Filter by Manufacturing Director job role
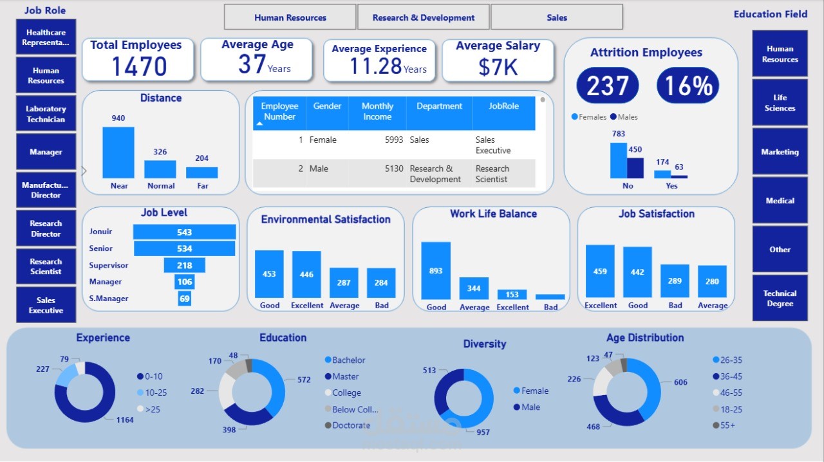This screenshot has height=462, width=824. (x=46, y=190)
